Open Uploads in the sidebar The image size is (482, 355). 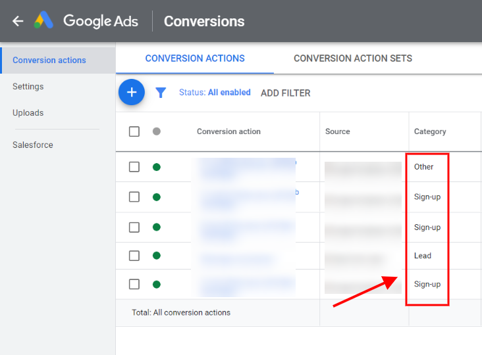28,113
